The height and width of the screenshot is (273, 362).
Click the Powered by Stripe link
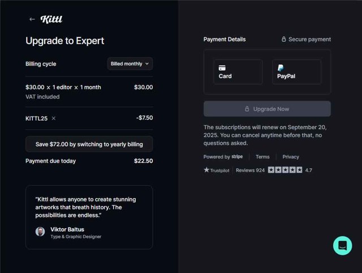223,157
